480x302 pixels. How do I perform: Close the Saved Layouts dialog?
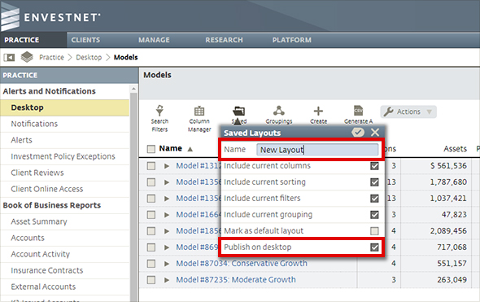(375, 133)
